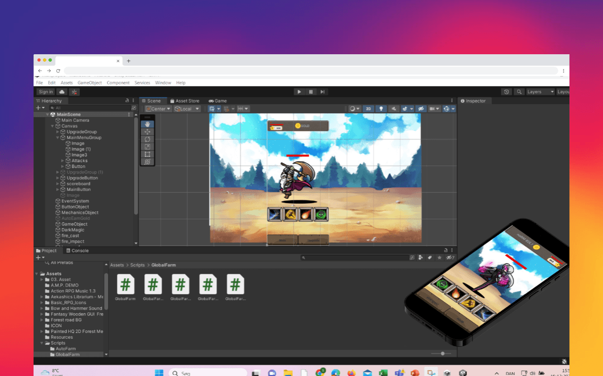
Task: Start Play mode
Action: (x=299, y=92)
